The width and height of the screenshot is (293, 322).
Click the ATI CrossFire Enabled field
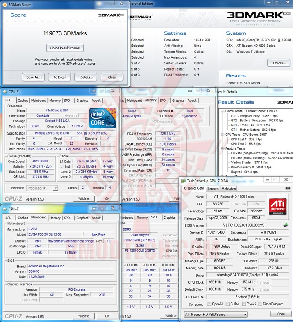click(247, 297)
